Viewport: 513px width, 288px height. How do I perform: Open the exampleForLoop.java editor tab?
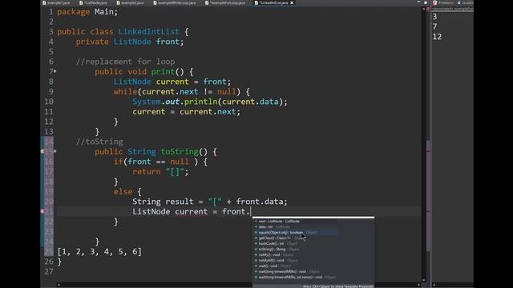click(225, 2)
